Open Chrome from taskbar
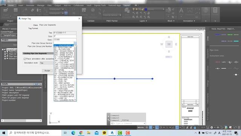Viewport: 241px width, 136px height. (x=81, y=133)
